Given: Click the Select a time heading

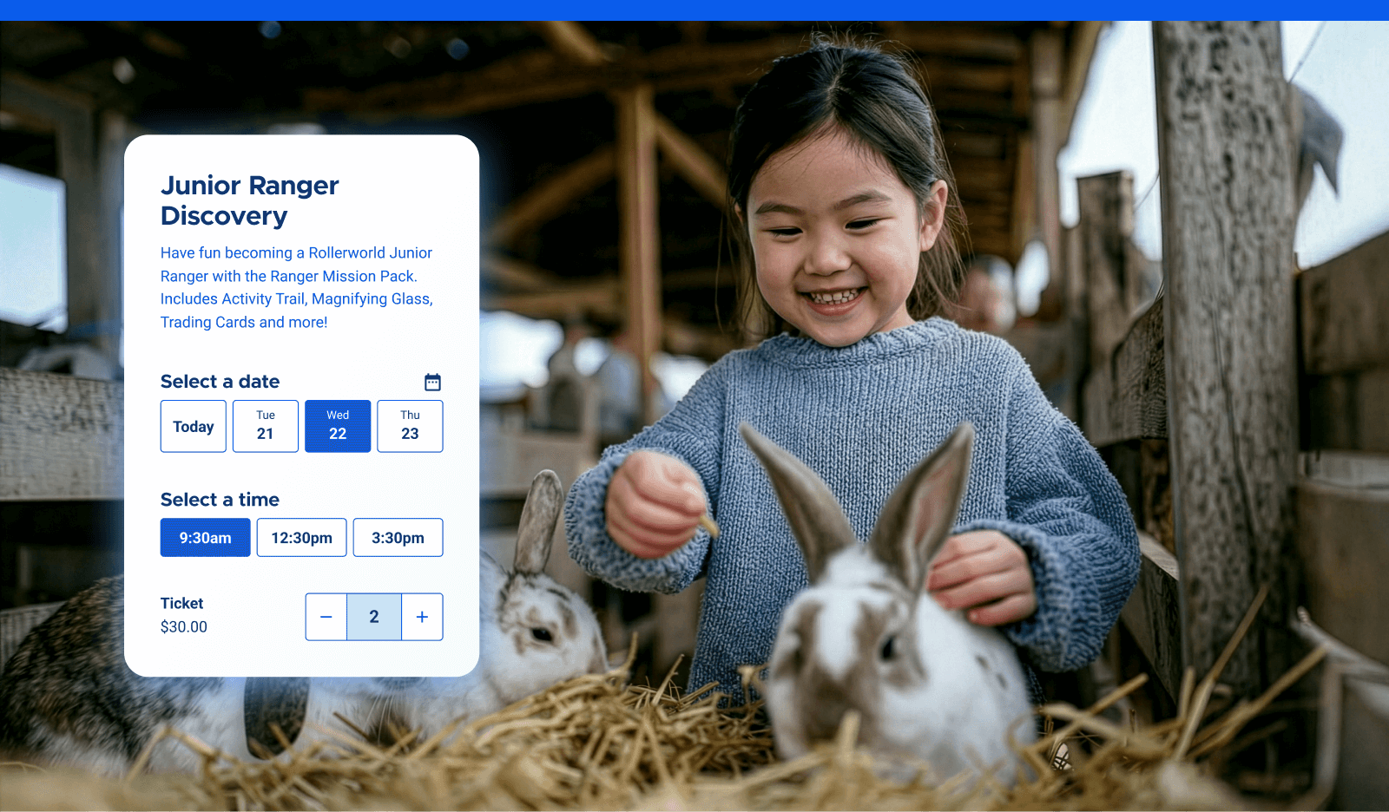Looking at the screenshot, I should click(220, 500).
